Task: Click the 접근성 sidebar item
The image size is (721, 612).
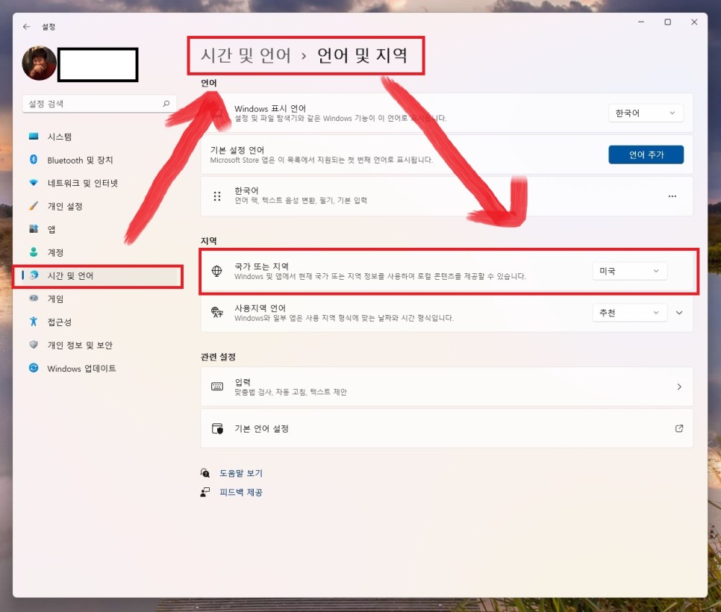Action: click(x=99, y=322)
